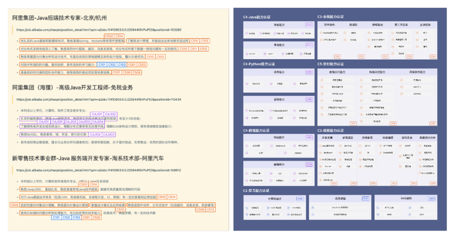Select the 开源协作能力 column header
This screenshot has height=239, width=454.
pyautogui.click(x=417, y=72)
